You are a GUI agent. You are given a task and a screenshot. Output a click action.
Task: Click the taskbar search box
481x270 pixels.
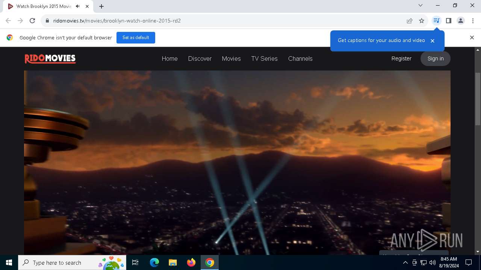pyautogui.click(x=72, y=262)
